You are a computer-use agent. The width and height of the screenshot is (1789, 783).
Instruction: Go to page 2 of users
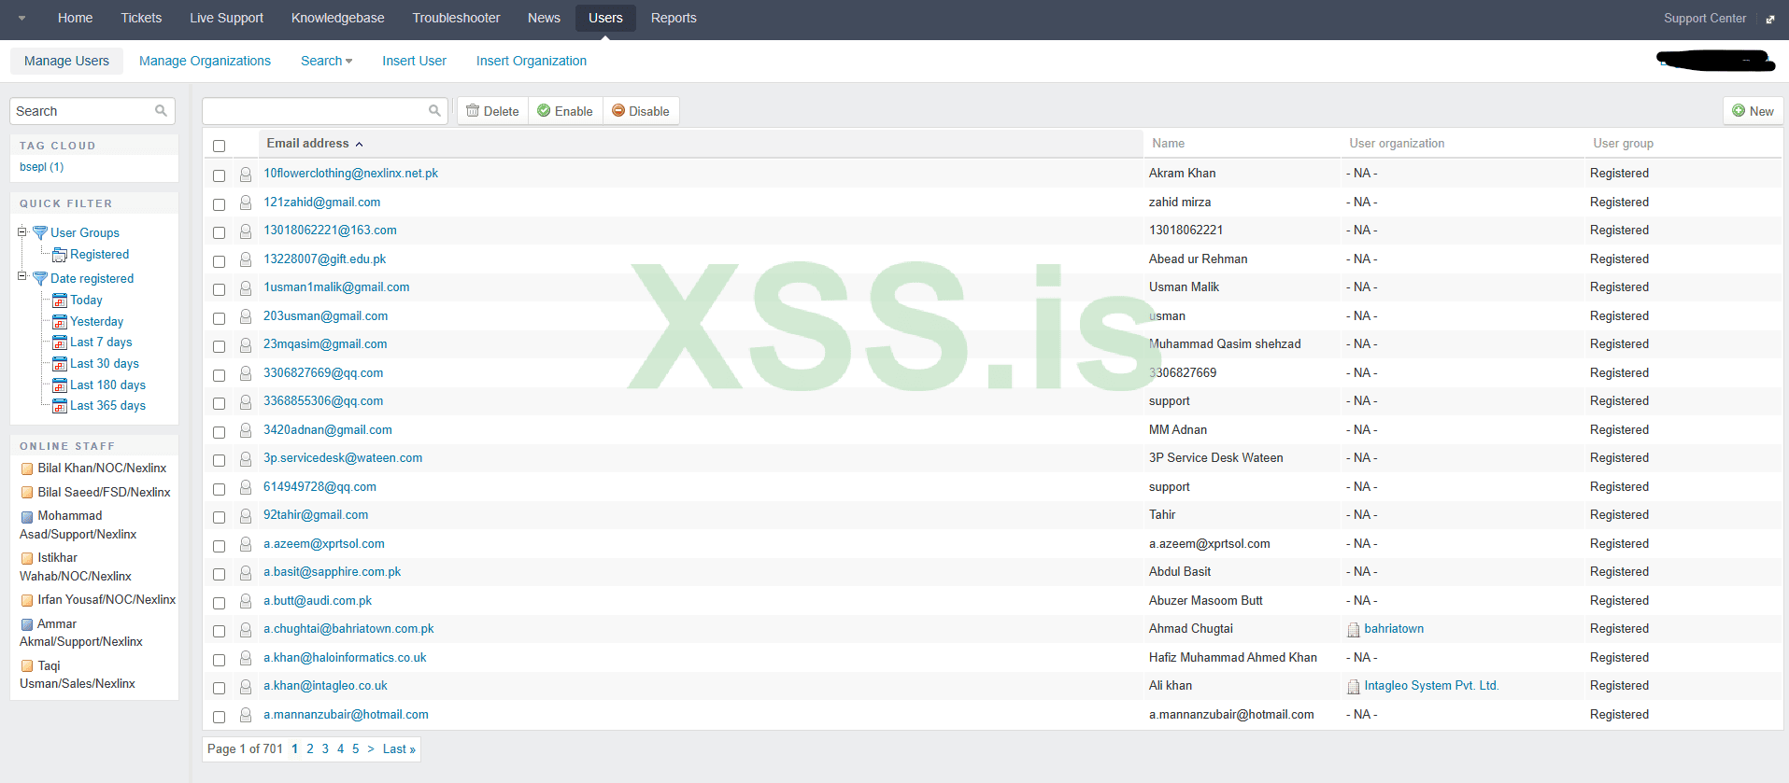[x=310, y=749]
